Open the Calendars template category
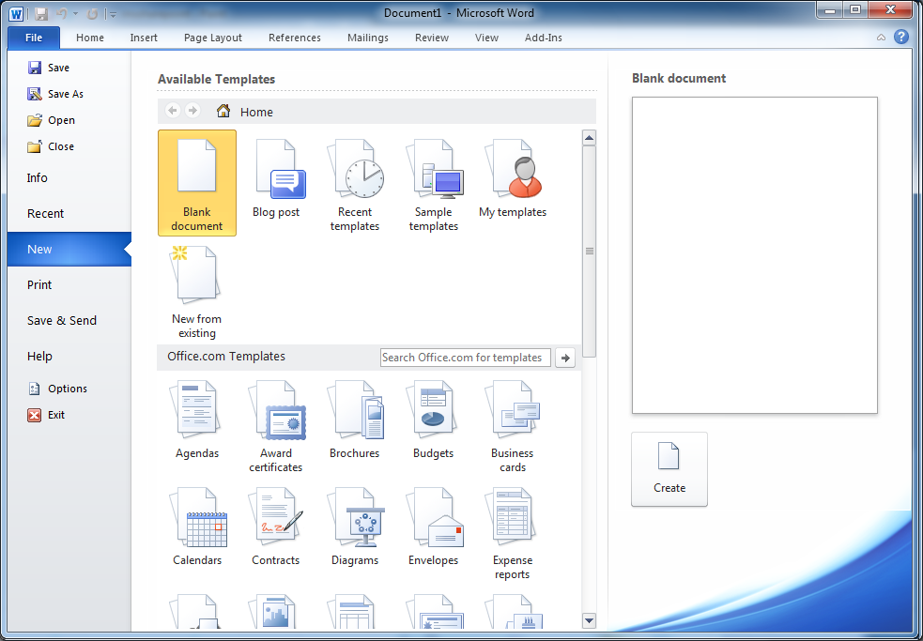Viewport: 923px width, 641px height. pyautogui.click(x=197, y=527)
